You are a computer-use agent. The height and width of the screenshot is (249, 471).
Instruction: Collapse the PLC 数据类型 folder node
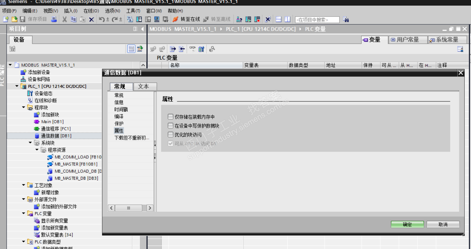24,242
